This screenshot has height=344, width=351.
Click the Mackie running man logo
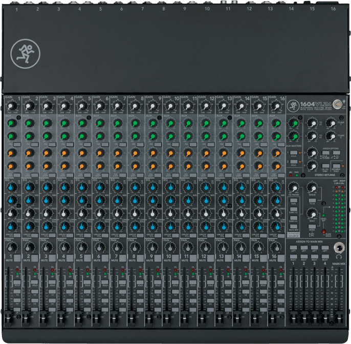24,54
